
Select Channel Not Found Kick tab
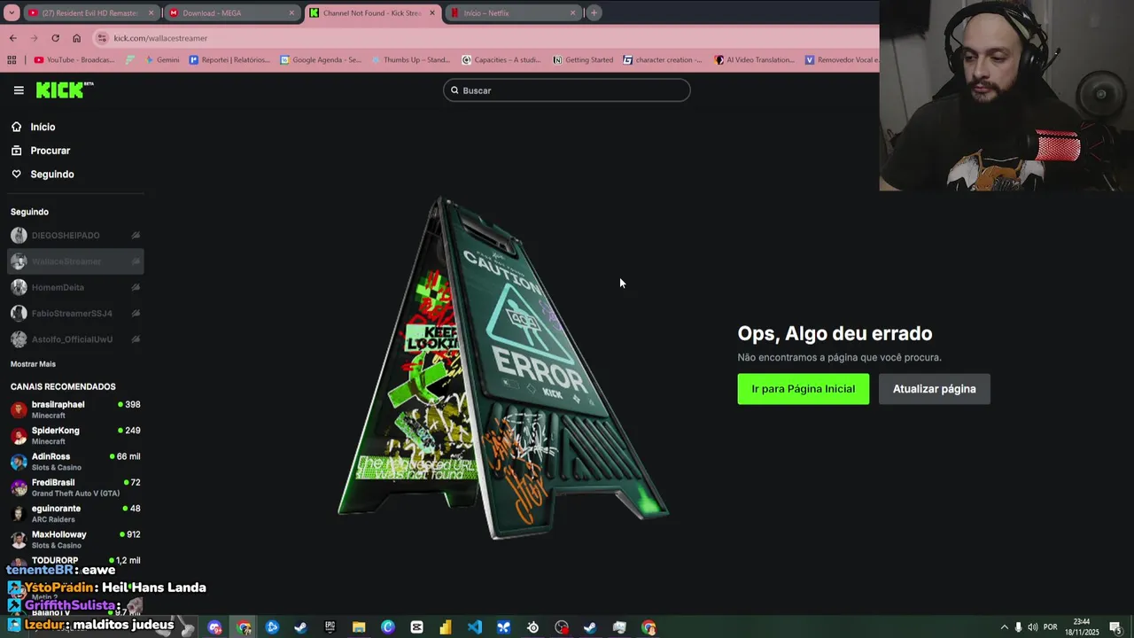point(372,13)
